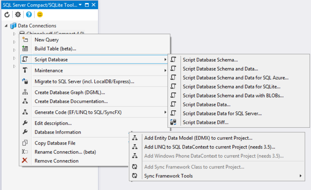Select the Data Connections root node
The height and width of the screenshot is (190, 311).
point(37,26)
